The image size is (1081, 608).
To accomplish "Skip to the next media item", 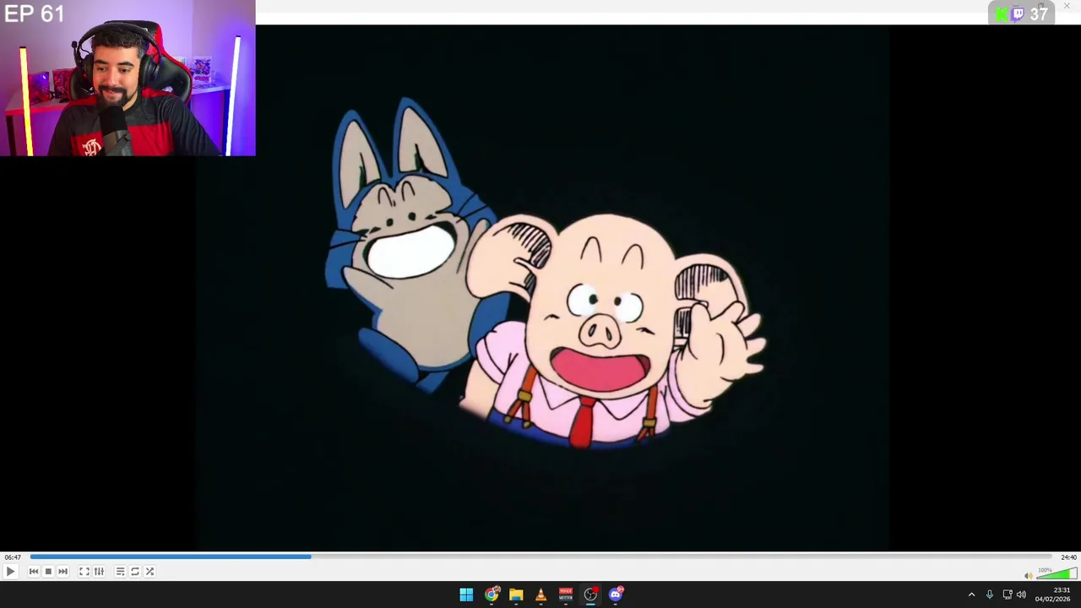I will [62, 572].
